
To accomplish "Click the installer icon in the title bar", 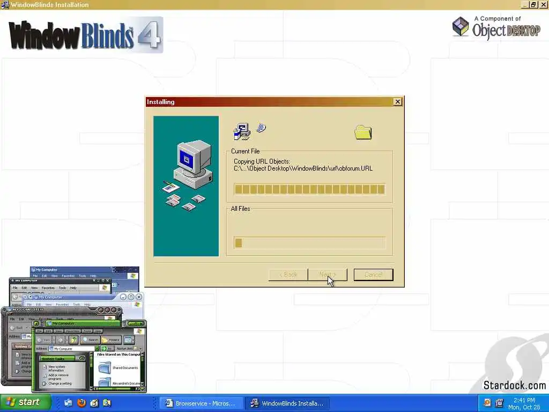I will click(x=4, y=4).
